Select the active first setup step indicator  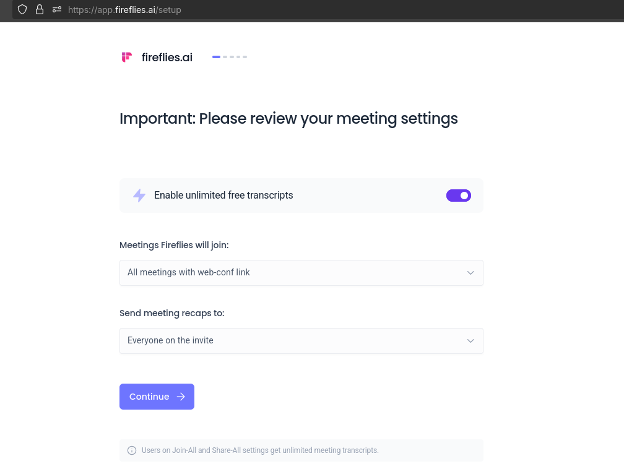[x=216, y=57]
